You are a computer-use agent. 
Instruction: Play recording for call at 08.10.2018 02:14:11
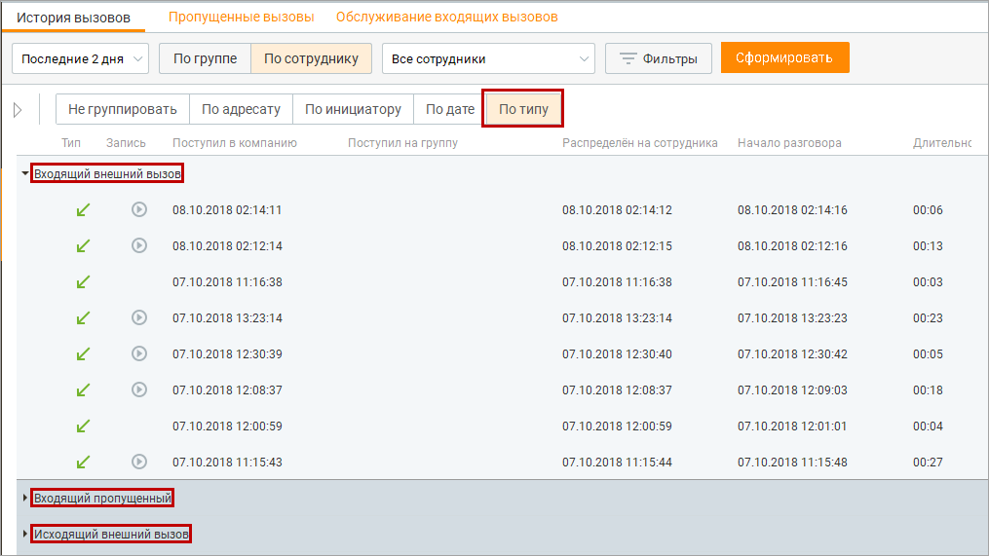pyautogui.click(x=139, y=209)
